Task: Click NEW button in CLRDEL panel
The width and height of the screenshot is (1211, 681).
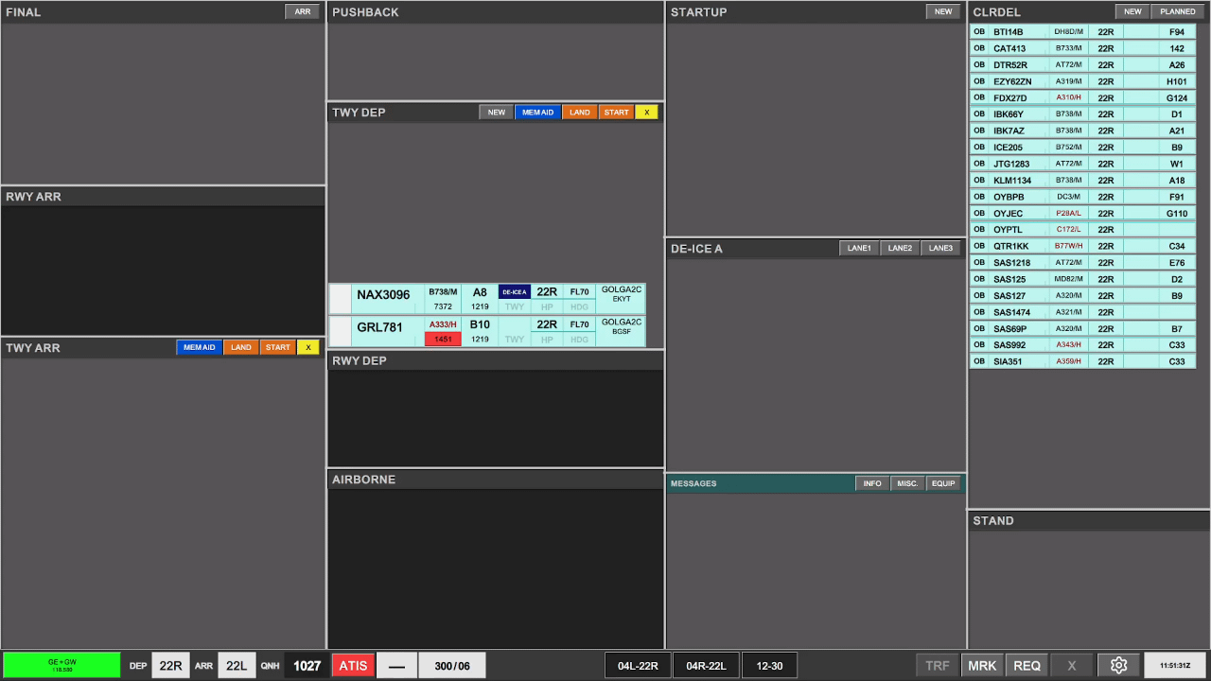Action: [1132, 12]
